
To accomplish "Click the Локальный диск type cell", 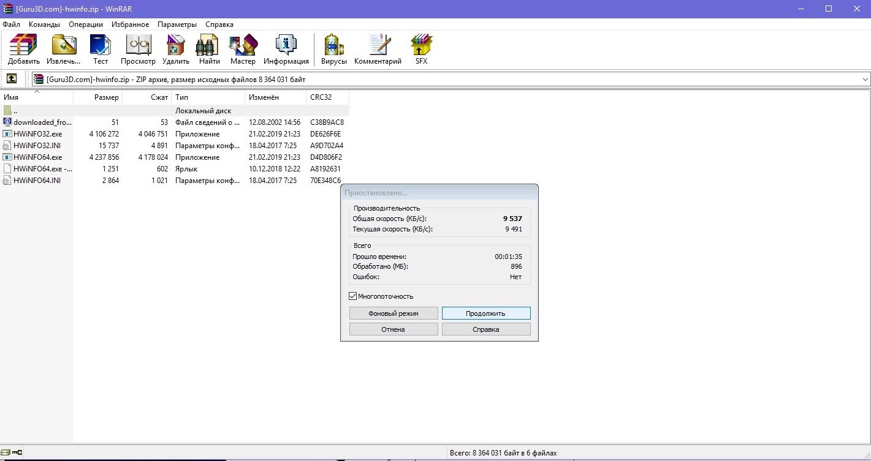I will [x=203, y=111].
